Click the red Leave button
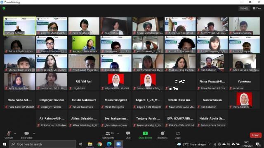This screenshot has height=148, width=264. click(256, 135)
